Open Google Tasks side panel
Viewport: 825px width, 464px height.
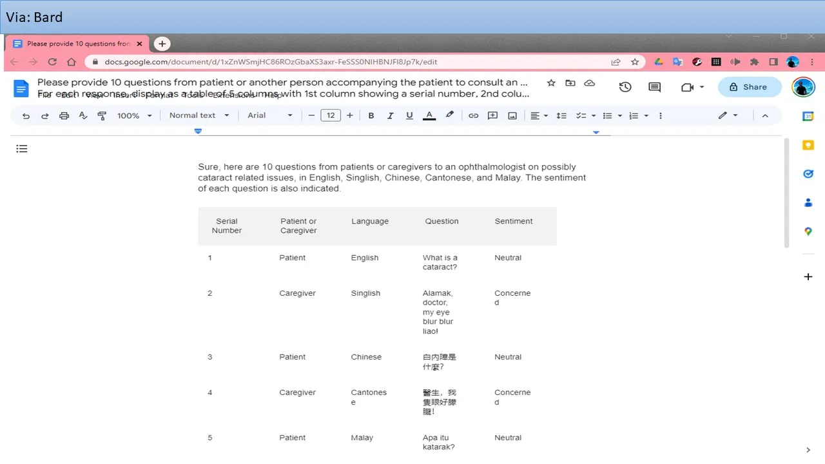[808, 174]
